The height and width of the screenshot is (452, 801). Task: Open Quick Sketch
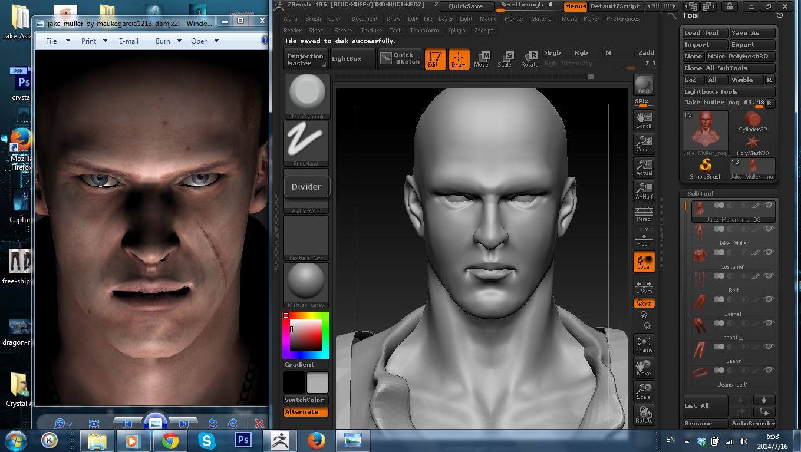(400, 59)
